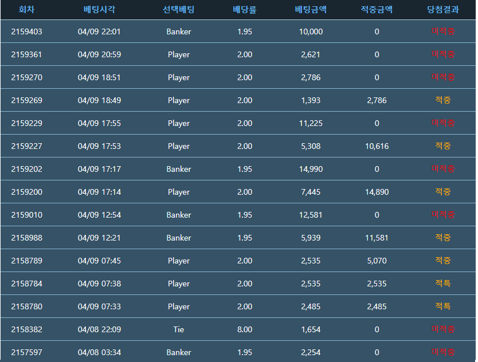Click the 적중 result for round 2159269
The height and width of the screenshot is (362, 478).
[x=442, y=100]
